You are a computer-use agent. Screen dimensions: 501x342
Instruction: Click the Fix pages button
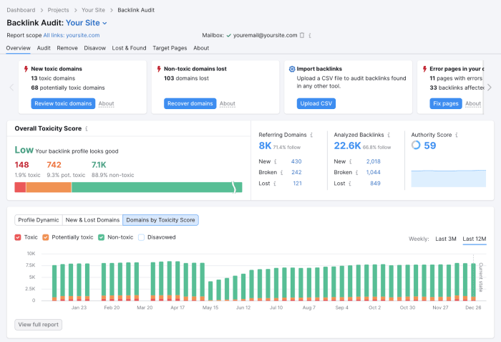pos(446,103)
